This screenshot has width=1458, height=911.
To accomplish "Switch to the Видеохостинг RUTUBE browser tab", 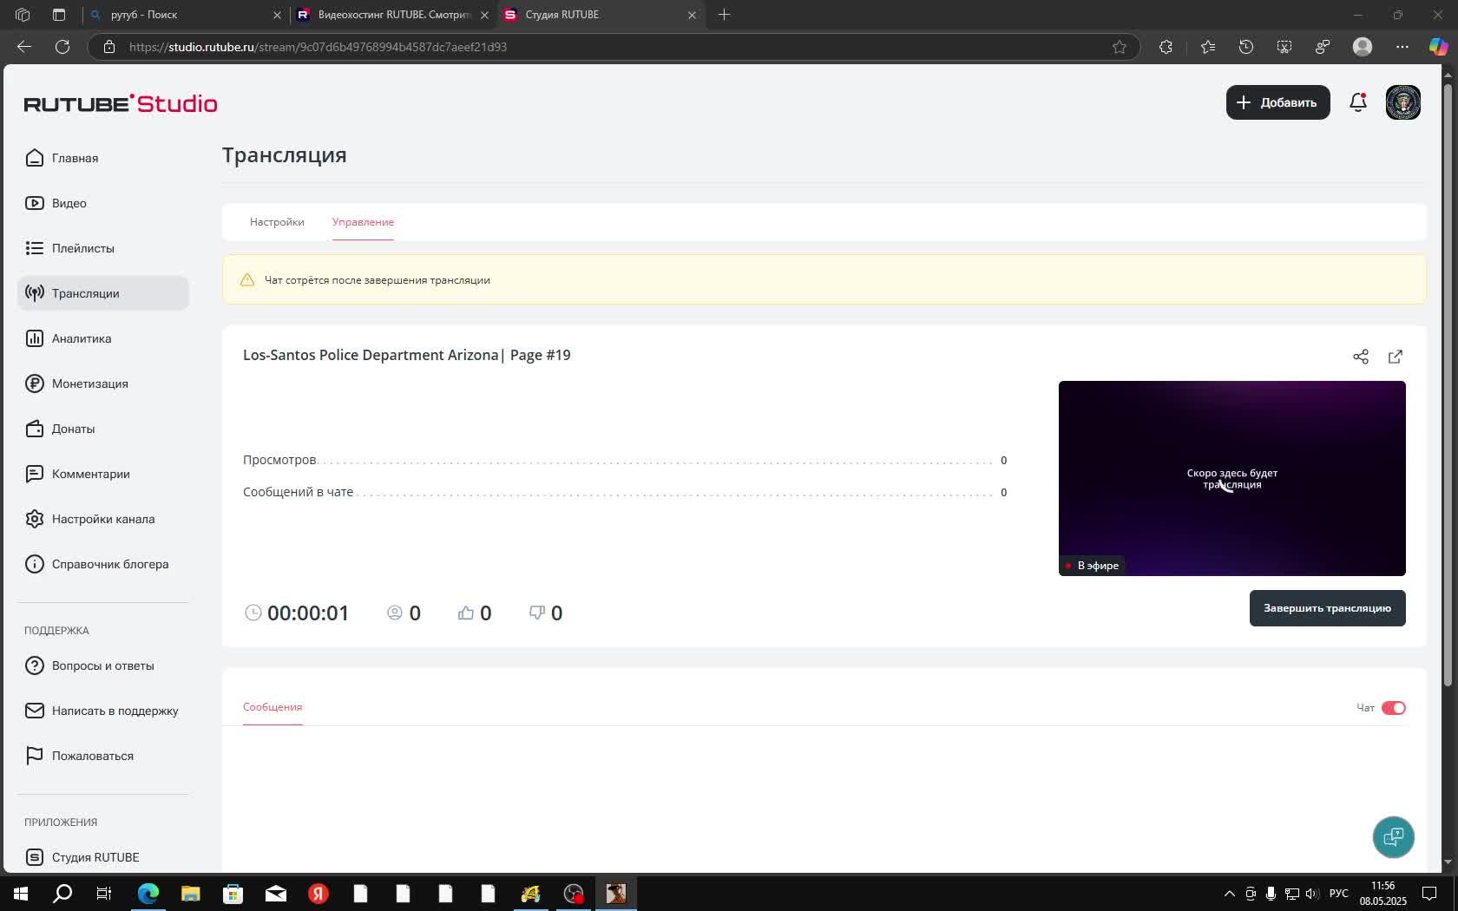I will (x=392, y=15).
